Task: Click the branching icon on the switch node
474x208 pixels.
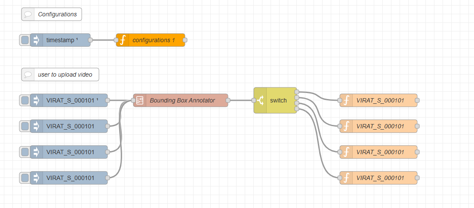Action: point(260,100)
